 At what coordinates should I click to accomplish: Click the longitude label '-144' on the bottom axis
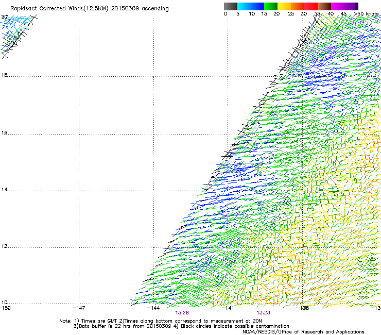click(153, 308)
